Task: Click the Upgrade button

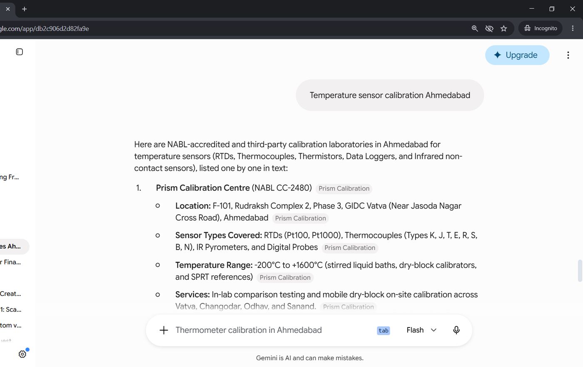Action: pos(517,55)
